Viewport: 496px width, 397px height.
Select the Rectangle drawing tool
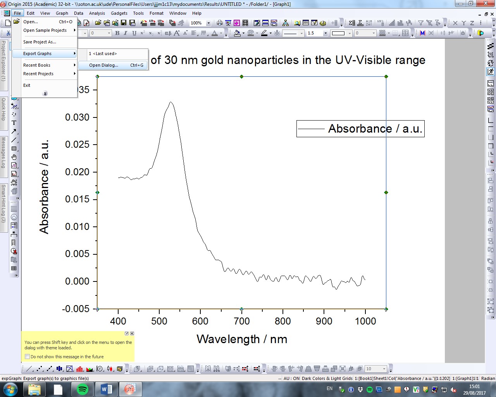[14, 148]
